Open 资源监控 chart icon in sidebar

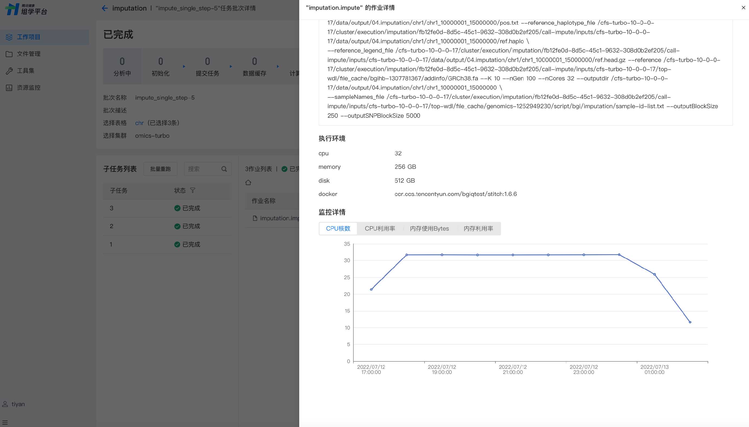click(x=9, y=88)
